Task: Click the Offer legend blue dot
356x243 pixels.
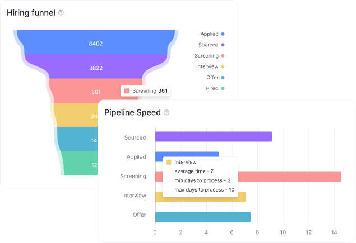Action: click(223, 78)
